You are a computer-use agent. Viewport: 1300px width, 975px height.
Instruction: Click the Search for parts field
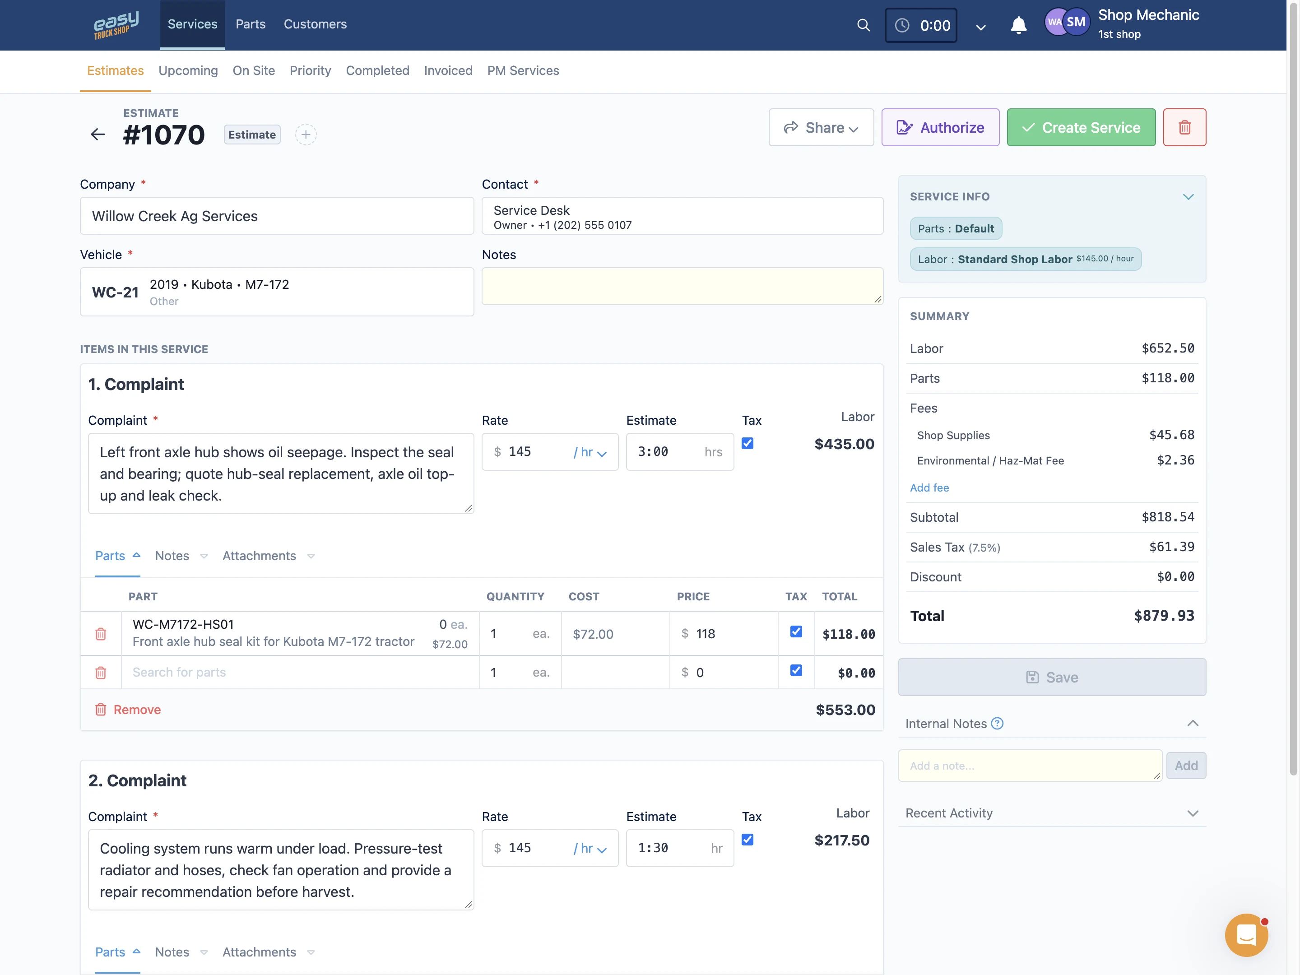pyautogui.click(x=300, y=672)
